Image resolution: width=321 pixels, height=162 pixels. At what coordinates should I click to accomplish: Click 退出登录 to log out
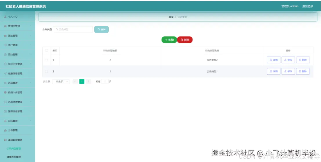coord(308,6)
